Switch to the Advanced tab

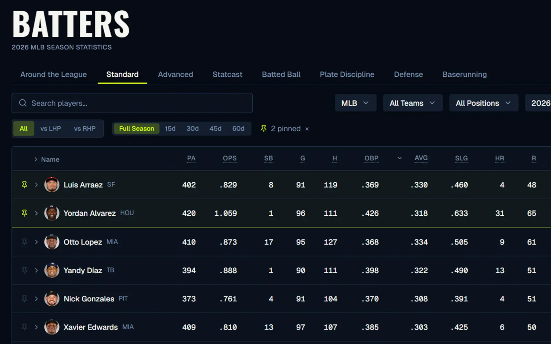coord(175,74)
